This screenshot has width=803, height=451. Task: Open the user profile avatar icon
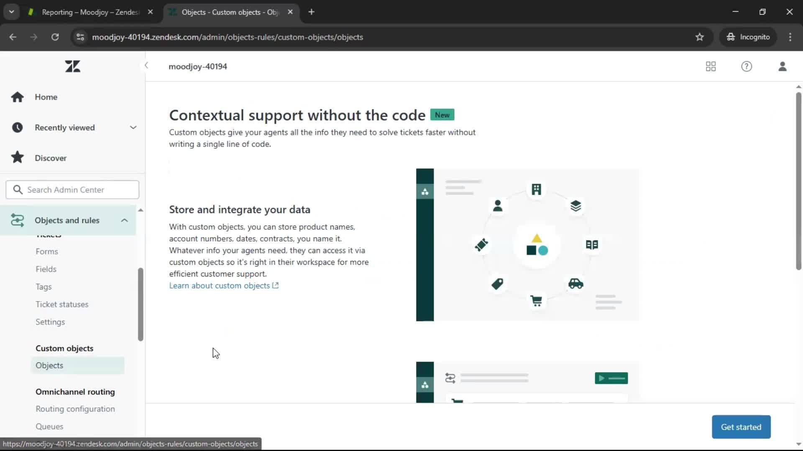(783, 66)
